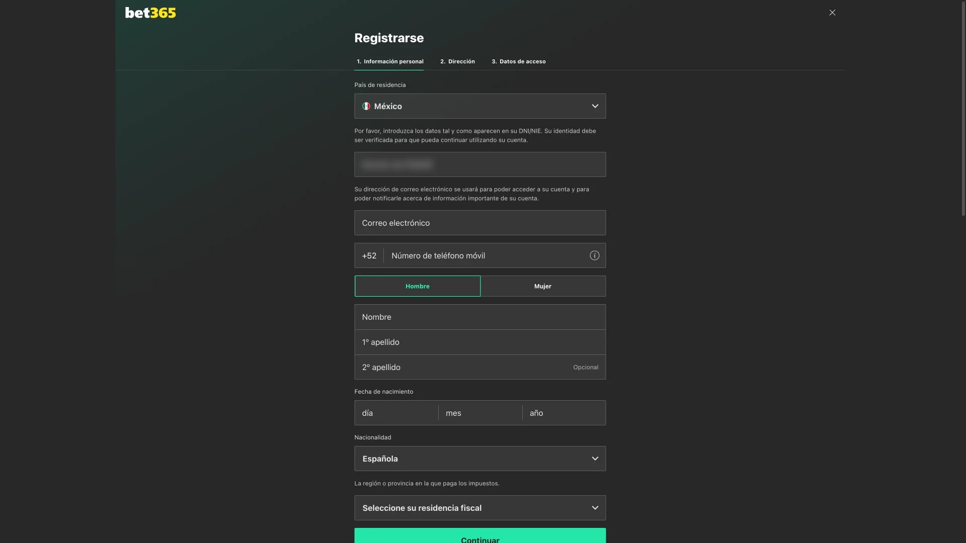Open Seleccione su residencia fiscal dropdown
This screenshot has width=966, height=543.
pos(479,508)
